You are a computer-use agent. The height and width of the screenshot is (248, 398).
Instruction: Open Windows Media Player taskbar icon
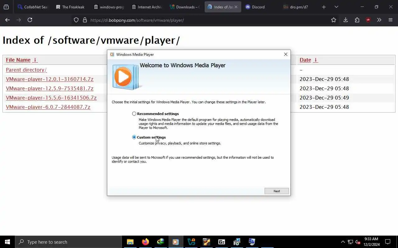point(176,242)
